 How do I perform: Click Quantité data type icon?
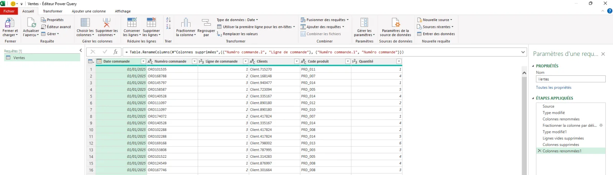354,61
